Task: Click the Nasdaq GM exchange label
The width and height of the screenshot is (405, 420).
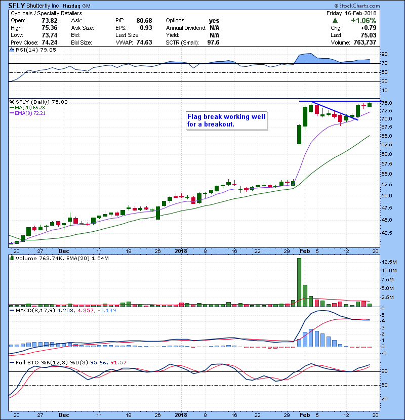Action: (x=76, y=6)
